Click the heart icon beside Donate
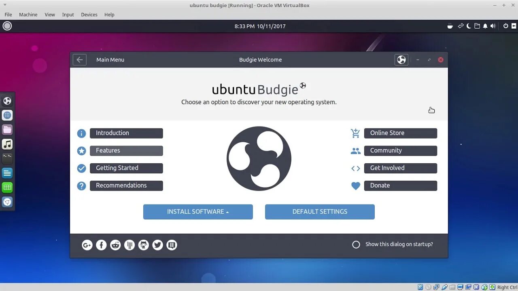This screenshot has height=291, width=518. coord(355,186)
